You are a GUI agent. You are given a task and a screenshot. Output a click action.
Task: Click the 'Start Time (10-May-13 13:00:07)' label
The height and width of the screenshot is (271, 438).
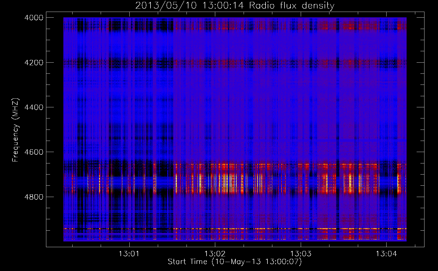click(235, 262)
